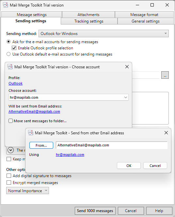Click Cancel in Send from other Email dialog

[x=155, y=166]
